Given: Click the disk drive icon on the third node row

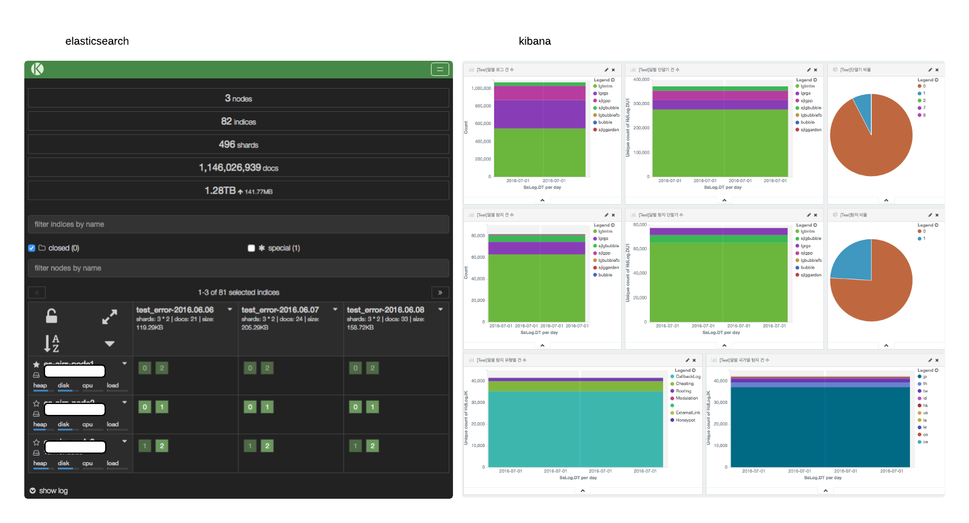Looking at the screenshot, I should click(x=36, y=453).
